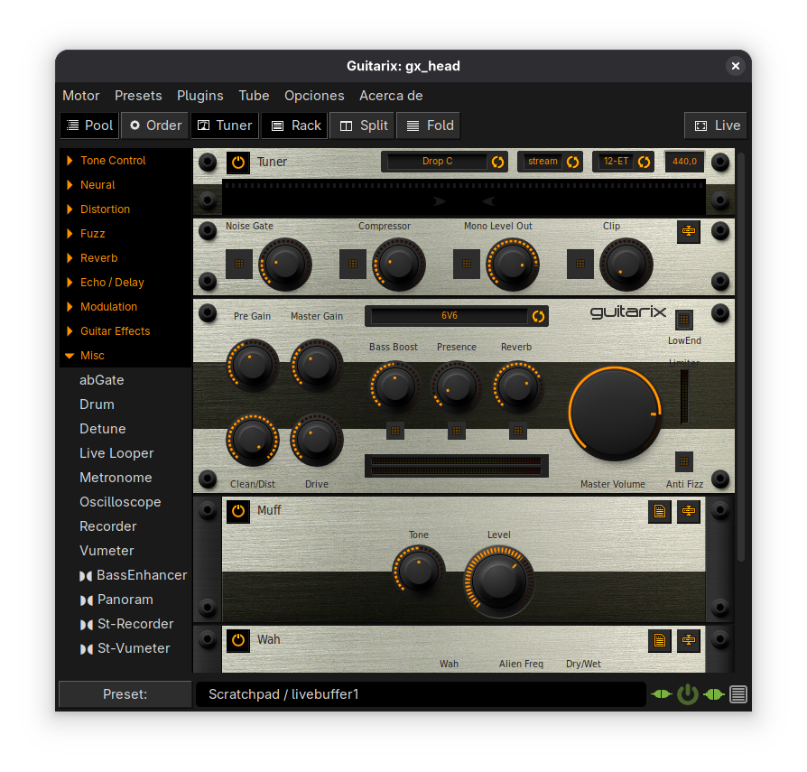Image resolution: width=807 pixels, height=772 pixels.
Task: Toggle the Muff effect power button
Action: pyautogui.click(x=237, y=511)
